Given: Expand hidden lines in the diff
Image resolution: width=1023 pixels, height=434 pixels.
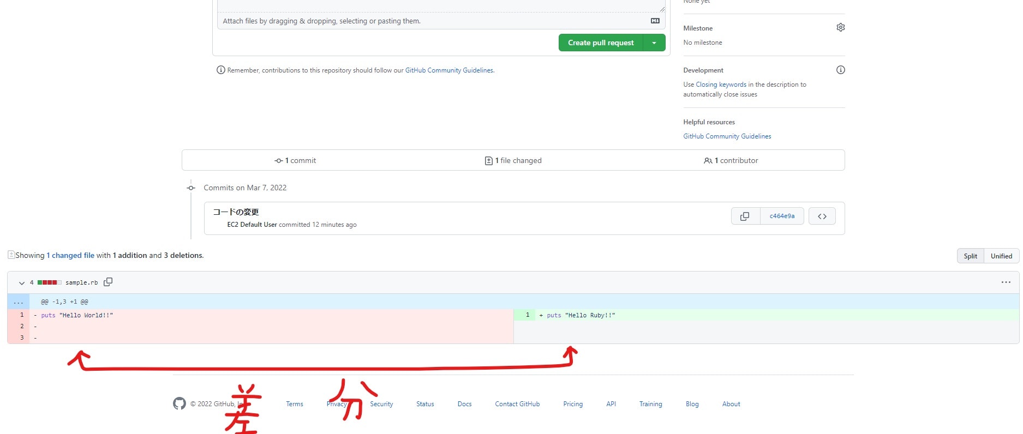Looking at the screenshot, I should coord(19,302).
